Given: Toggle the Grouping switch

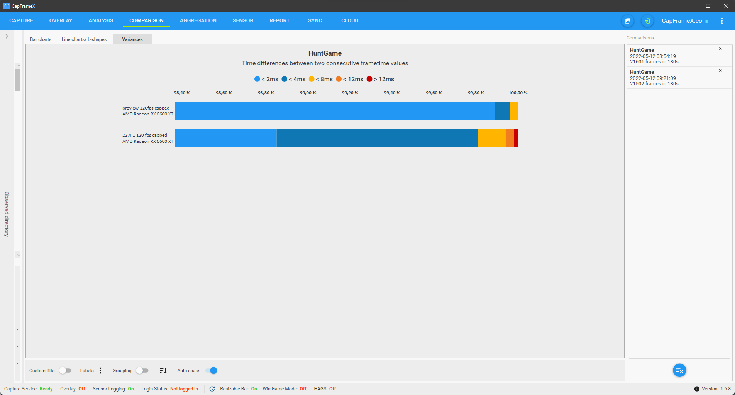Looking at the screenshot, I should point(142,371).
